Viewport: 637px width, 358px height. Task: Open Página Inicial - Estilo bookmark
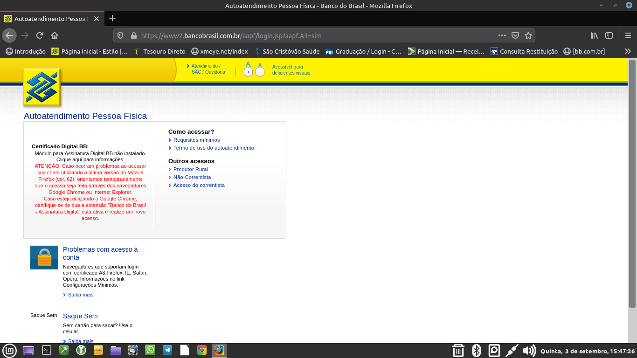[x=90, y=51]
